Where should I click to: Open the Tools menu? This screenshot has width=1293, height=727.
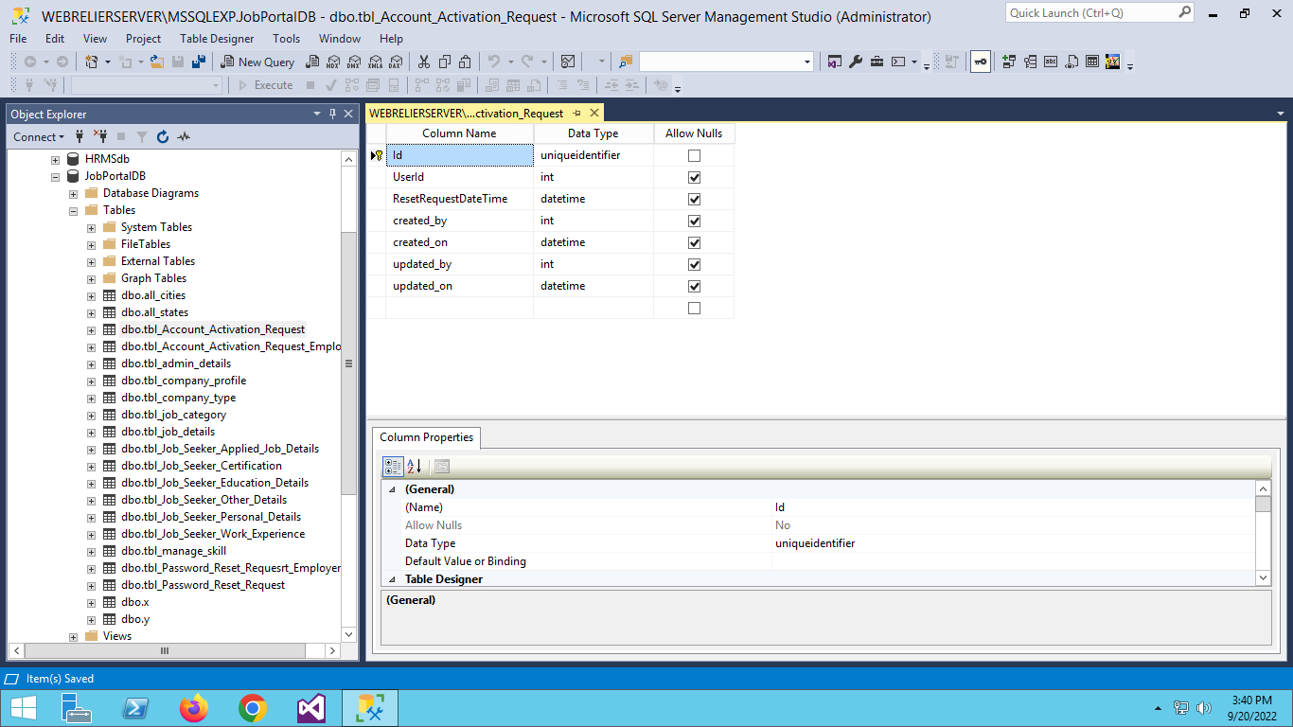286,39
